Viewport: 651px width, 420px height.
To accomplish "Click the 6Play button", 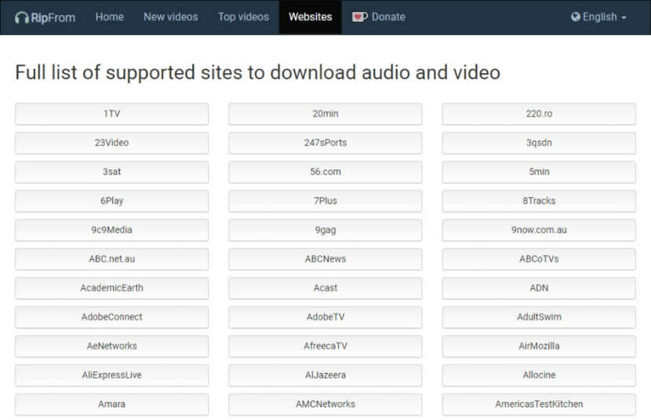I will [x=111, y=201].
